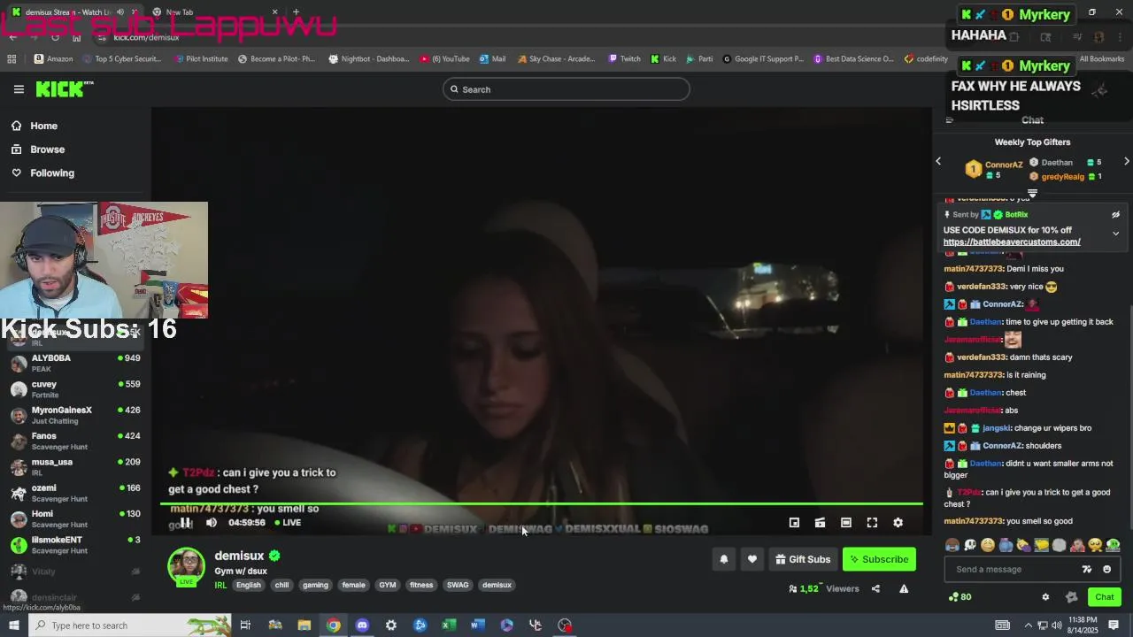Click the English tag
The width and height of the screenshot is (1133, 637).
[249, 585]
